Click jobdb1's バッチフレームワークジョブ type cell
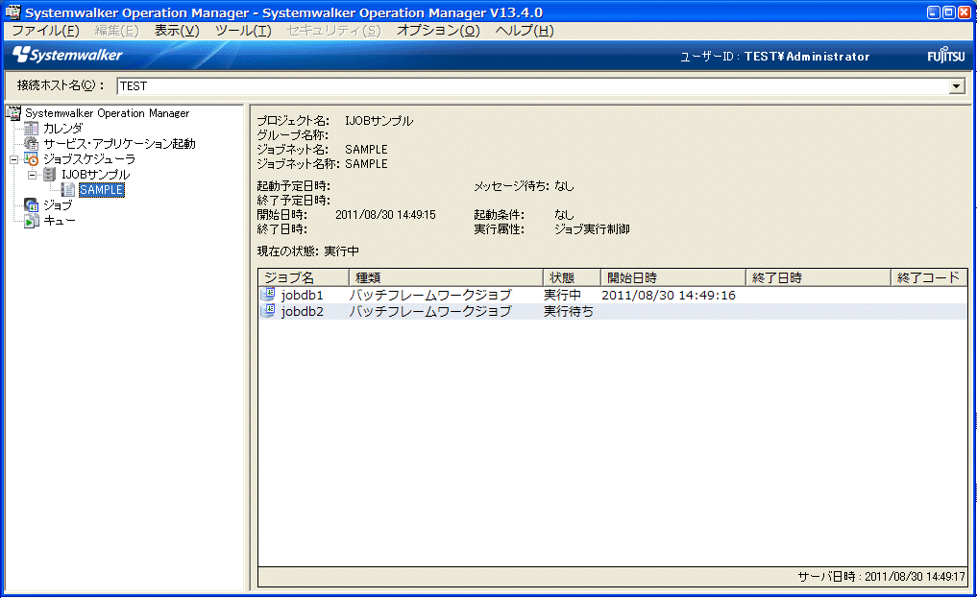977x598 pixels. point(430,295)
